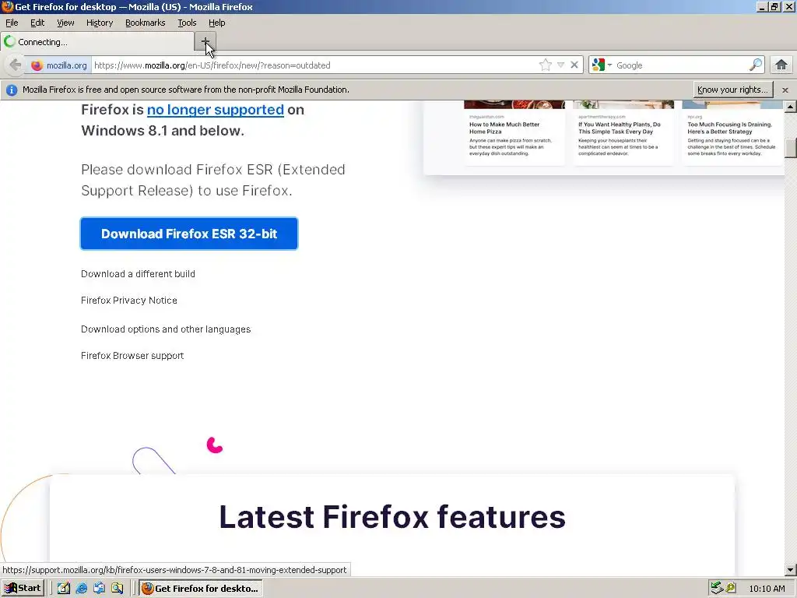
Task: Click the Outlook Express quick launch icon
Action: tap(99, 589)
